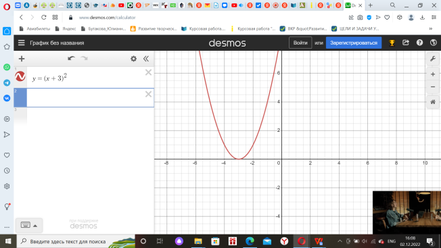The height and width of the screenshot is (248, 441).
Task: Show the on-screen keyboard
Action: (x=25, y=225)
